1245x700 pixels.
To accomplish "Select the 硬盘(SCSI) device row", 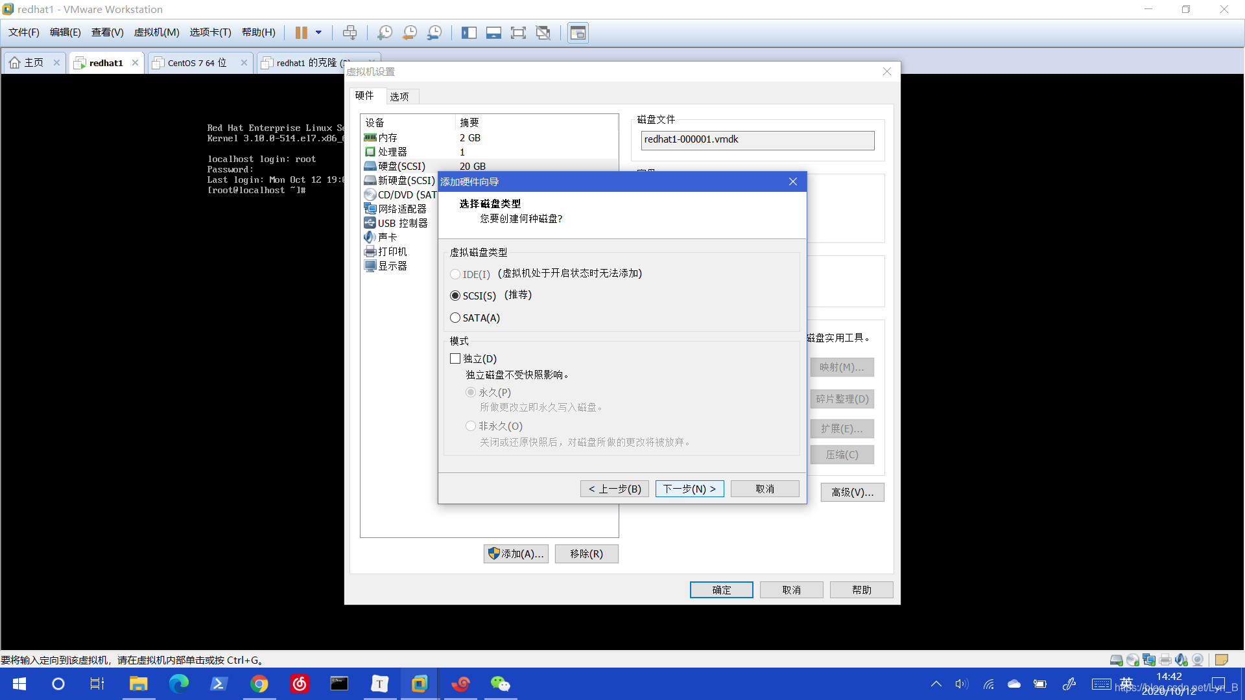I will (489, 166).
